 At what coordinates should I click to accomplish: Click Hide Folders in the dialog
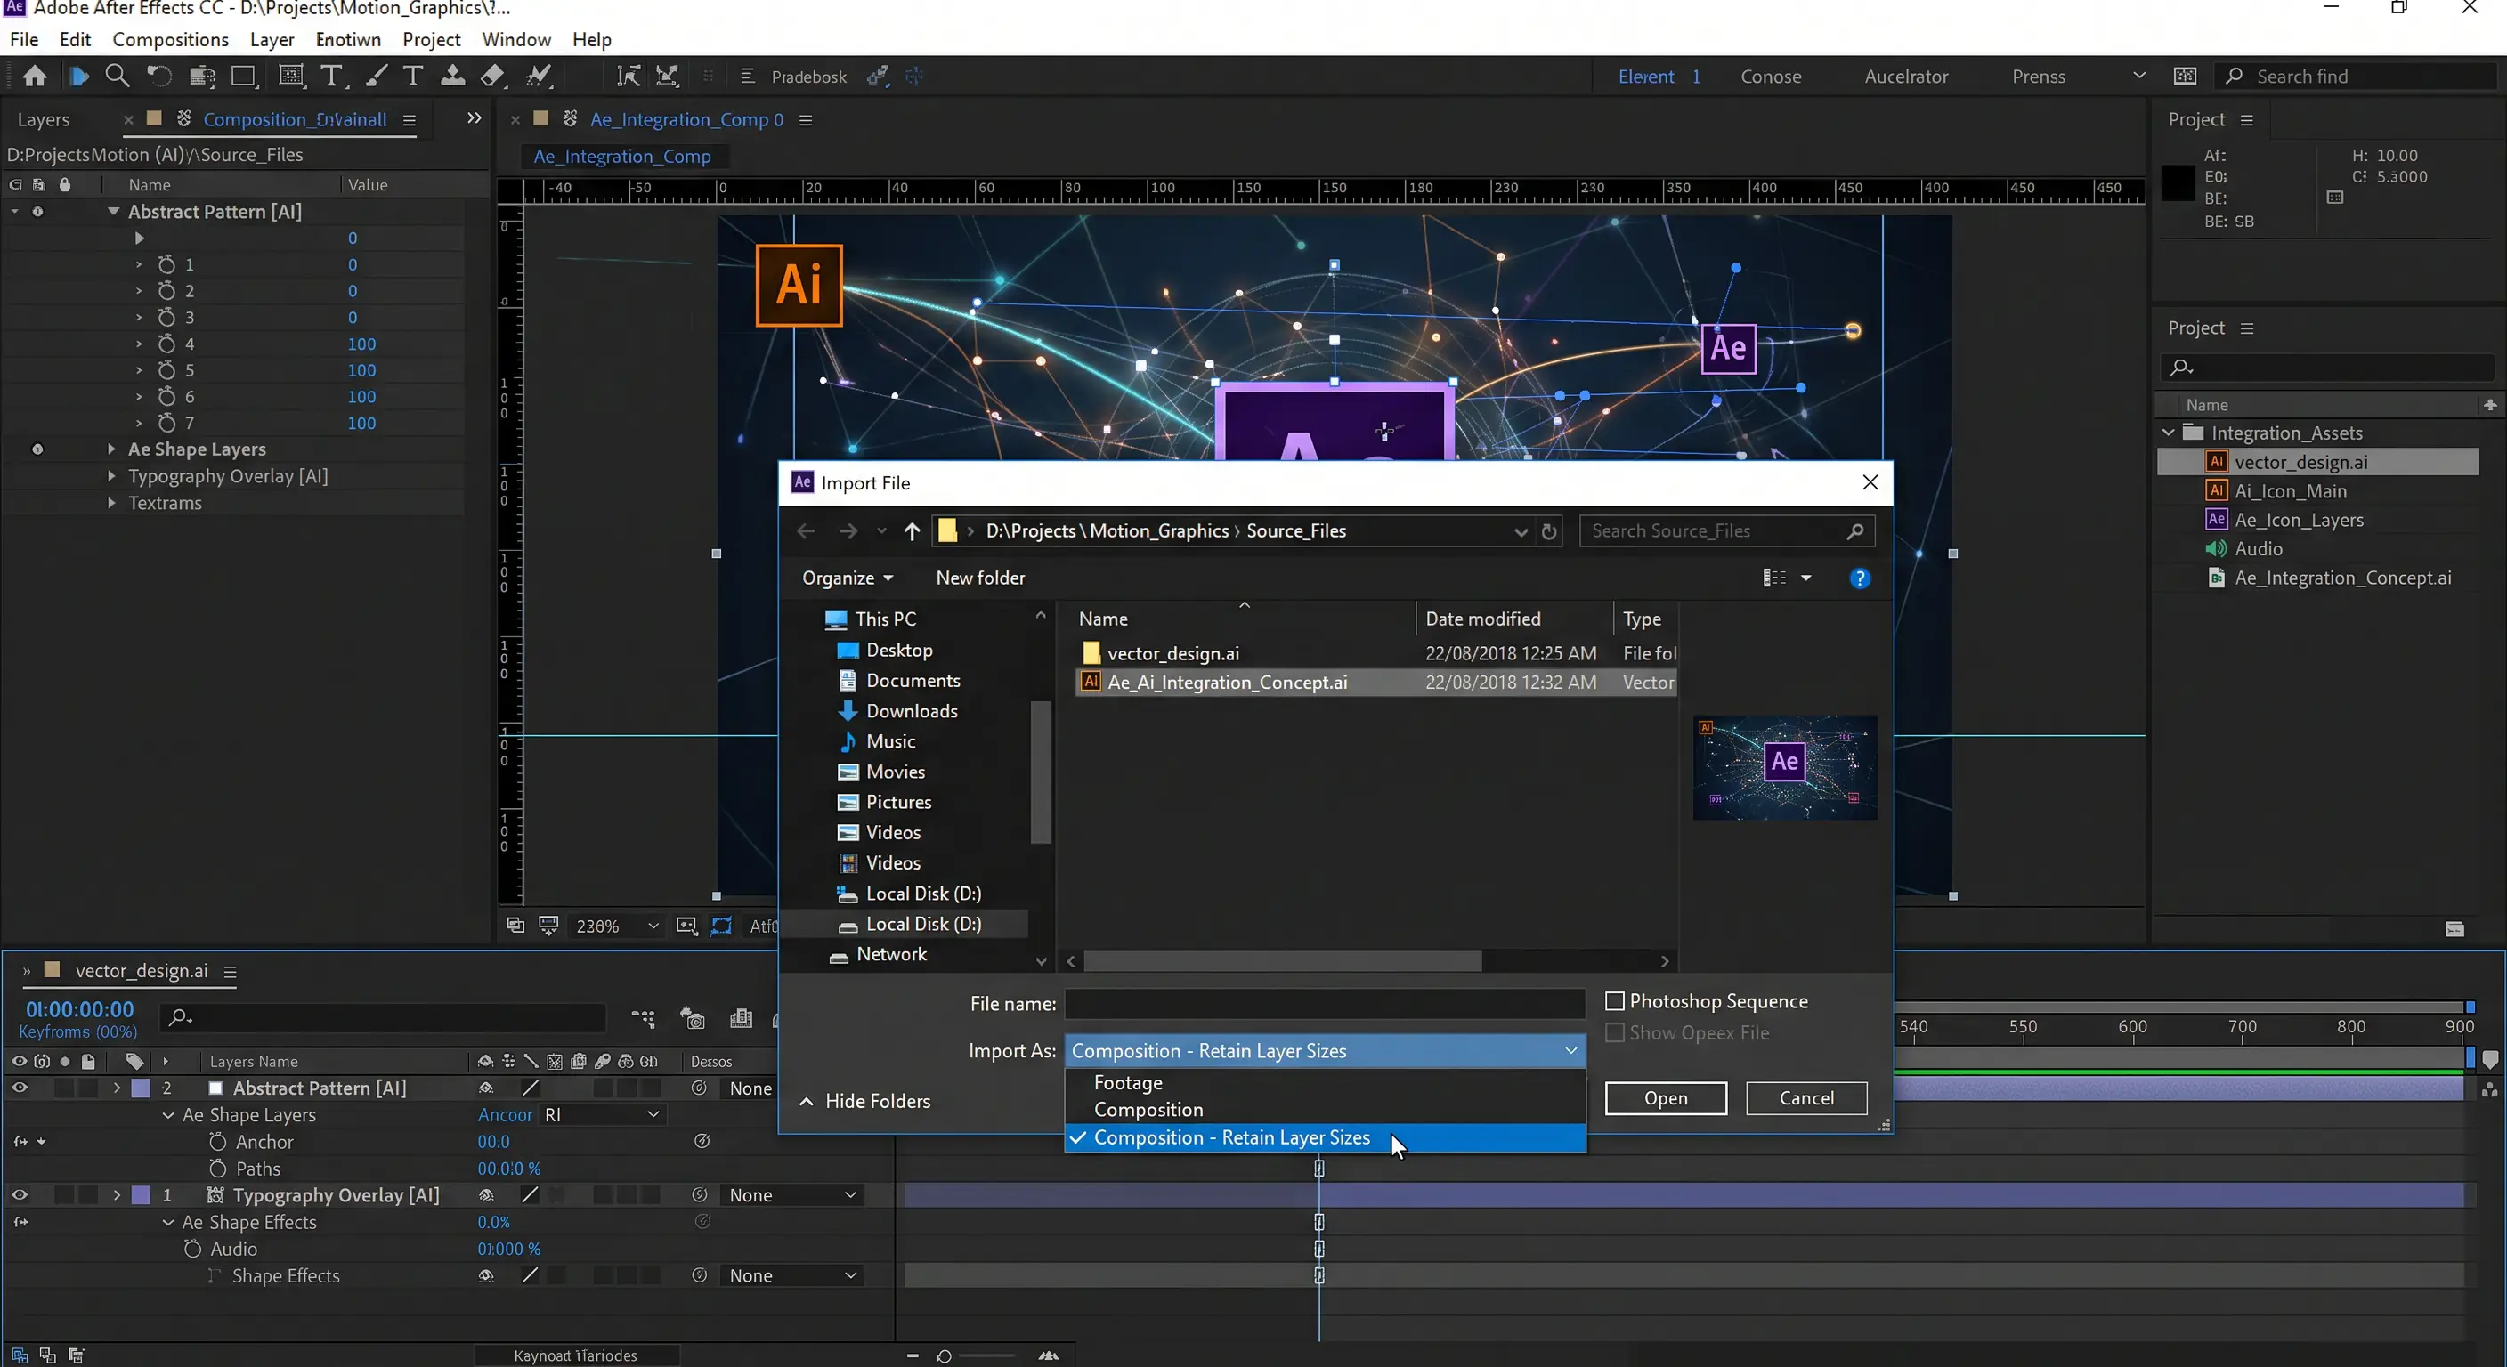pyautogui.click(x=865, y=1102)
